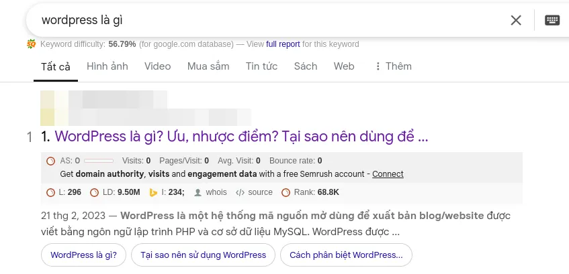This screenshot has height=274, width=569.
Task: Click the Avg. Visit: 0 metric
Action: point(239,161)
